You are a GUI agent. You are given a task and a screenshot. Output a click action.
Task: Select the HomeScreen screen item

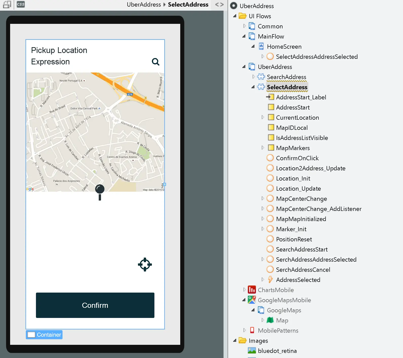284,46
